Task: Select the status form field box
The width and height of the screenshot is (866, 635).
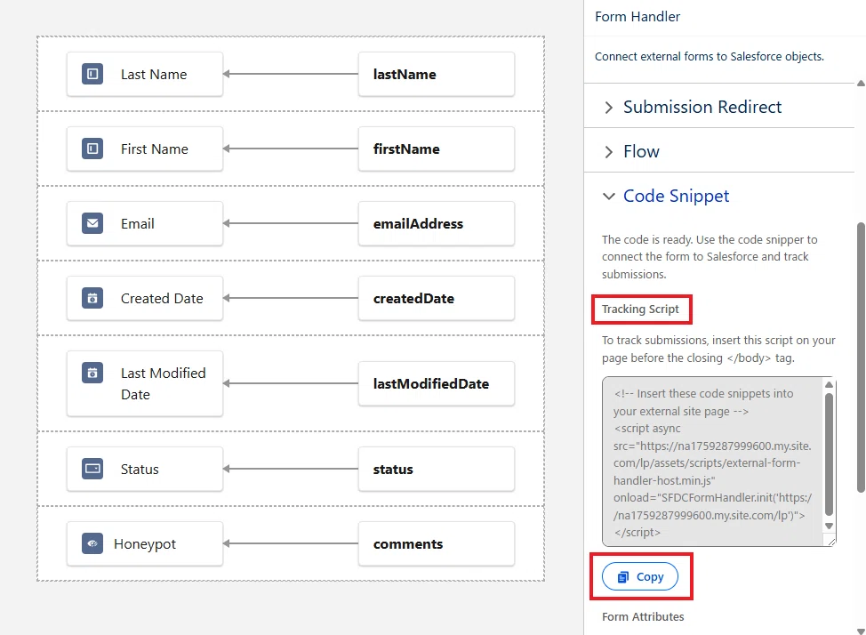Action: [x=437, y=469]
